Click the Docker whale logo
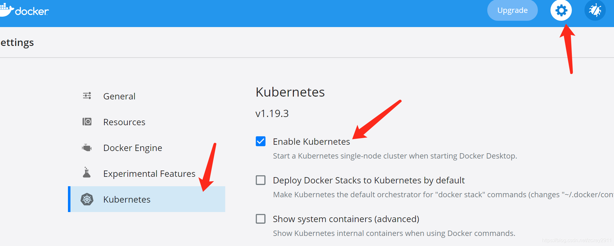This screenshot has width=614, height=246. point(7,10)
